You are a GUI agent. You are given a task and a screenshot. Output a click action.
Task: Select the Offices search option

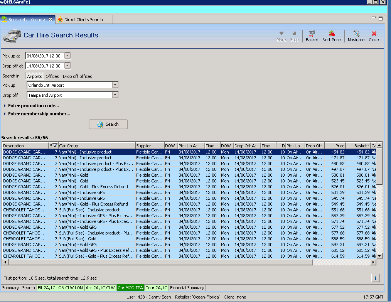tap(52, 76)
